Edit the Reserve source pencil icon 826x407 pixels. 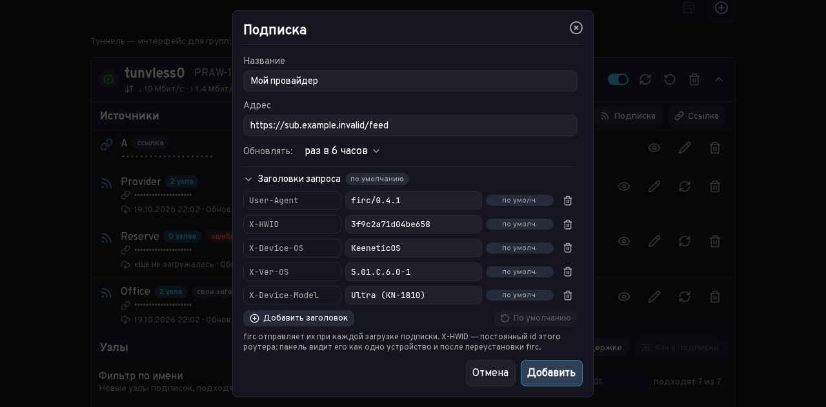click(654, 241)
